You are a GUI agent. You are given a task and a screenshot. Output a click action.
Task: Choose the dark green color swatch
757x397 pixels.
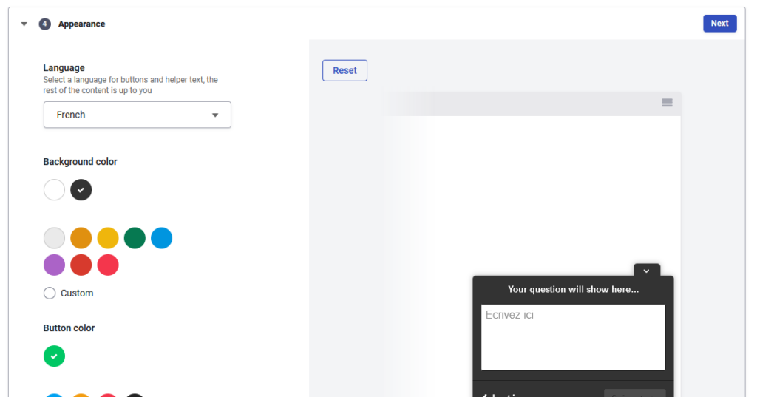click(x=135, y=238)
